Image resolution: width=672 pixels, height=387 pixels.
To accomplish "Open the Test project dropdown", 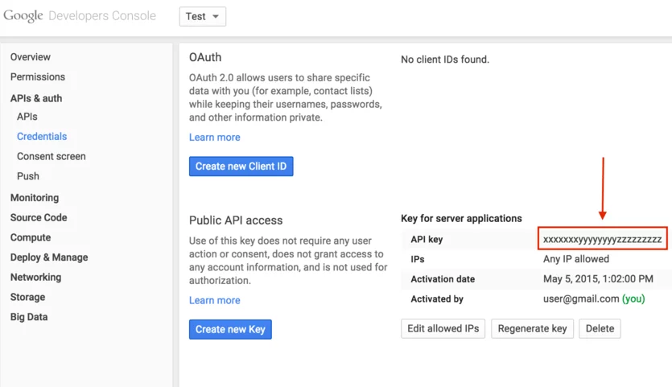I will click(202, 16).
